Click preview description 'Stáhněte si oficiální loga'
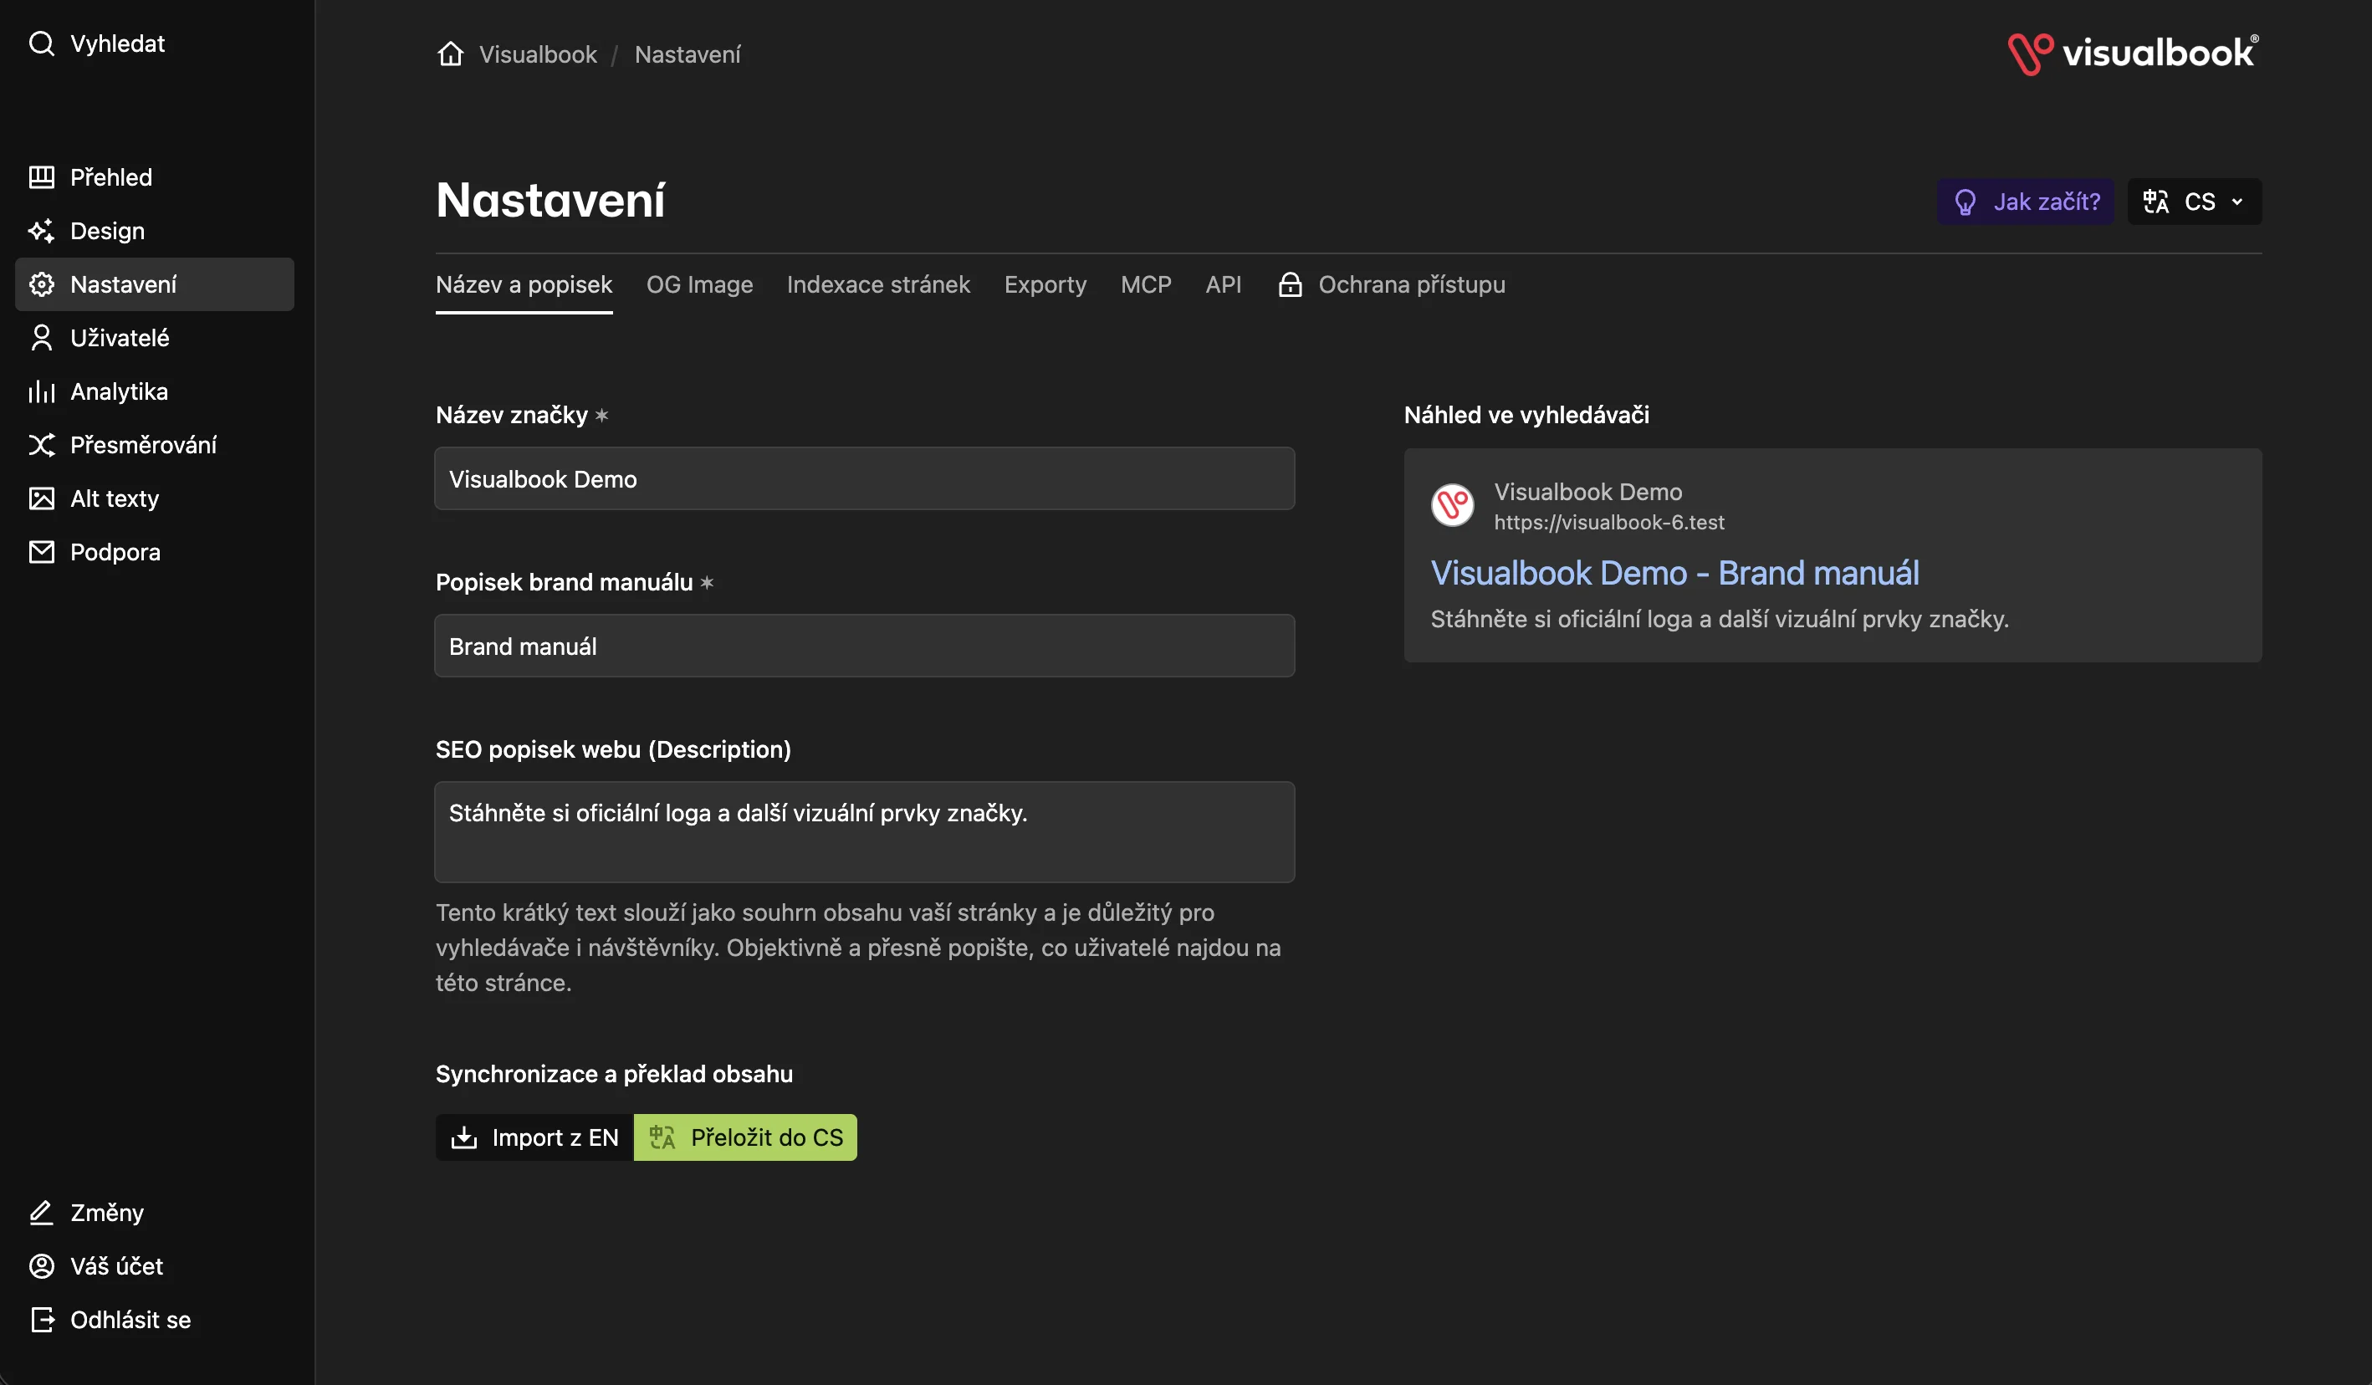 [1719, 619]
